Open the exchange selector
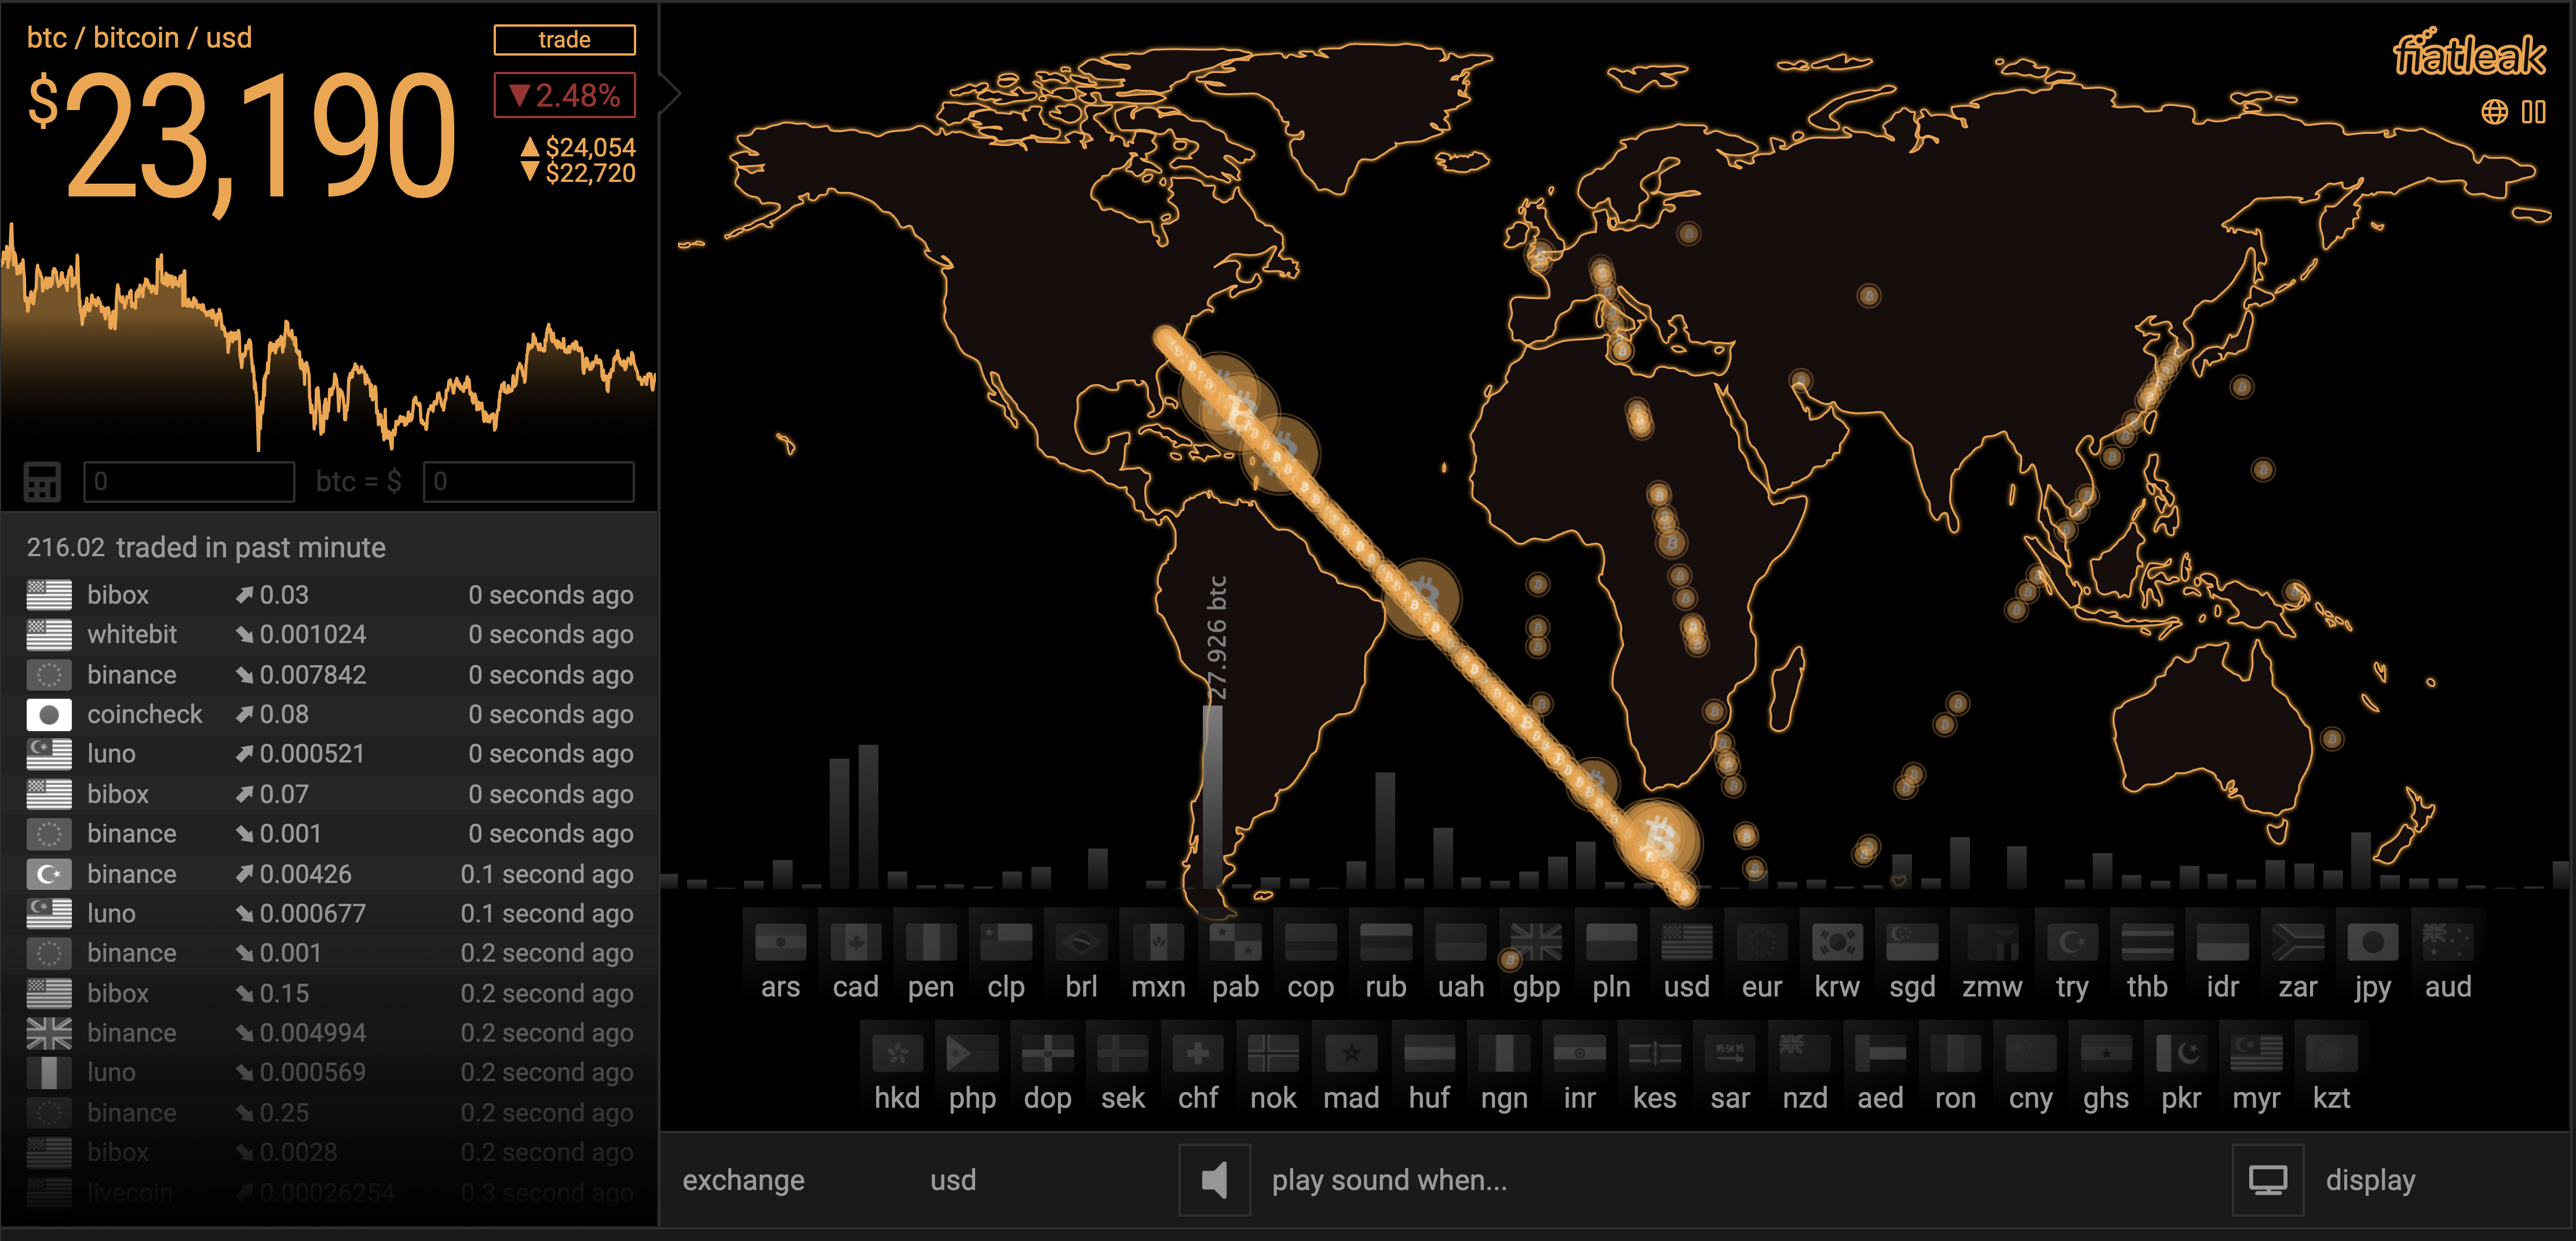2576x1241 pixels. click(743, 1180)
